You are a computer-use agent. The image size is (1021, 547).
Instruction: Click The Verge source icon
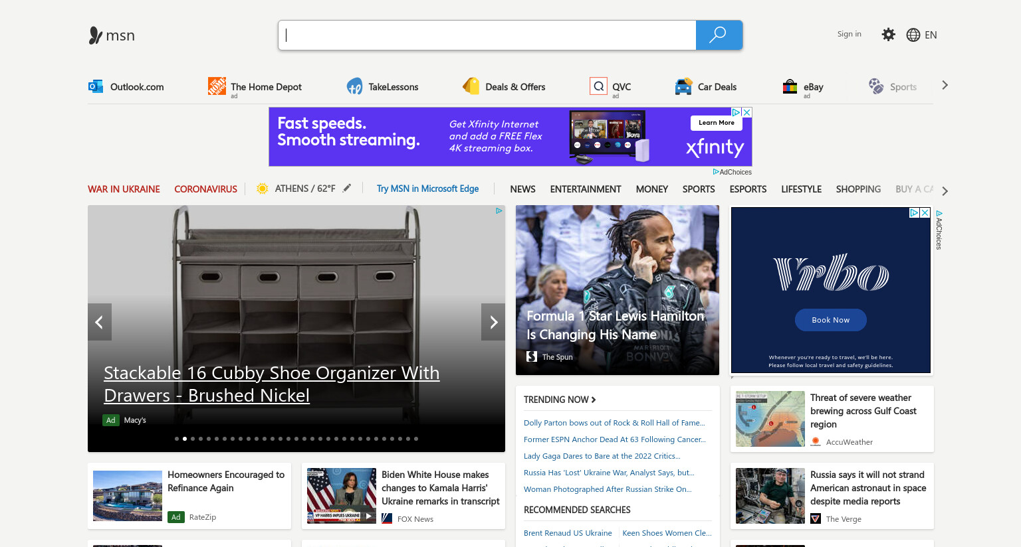click(816, 518)
